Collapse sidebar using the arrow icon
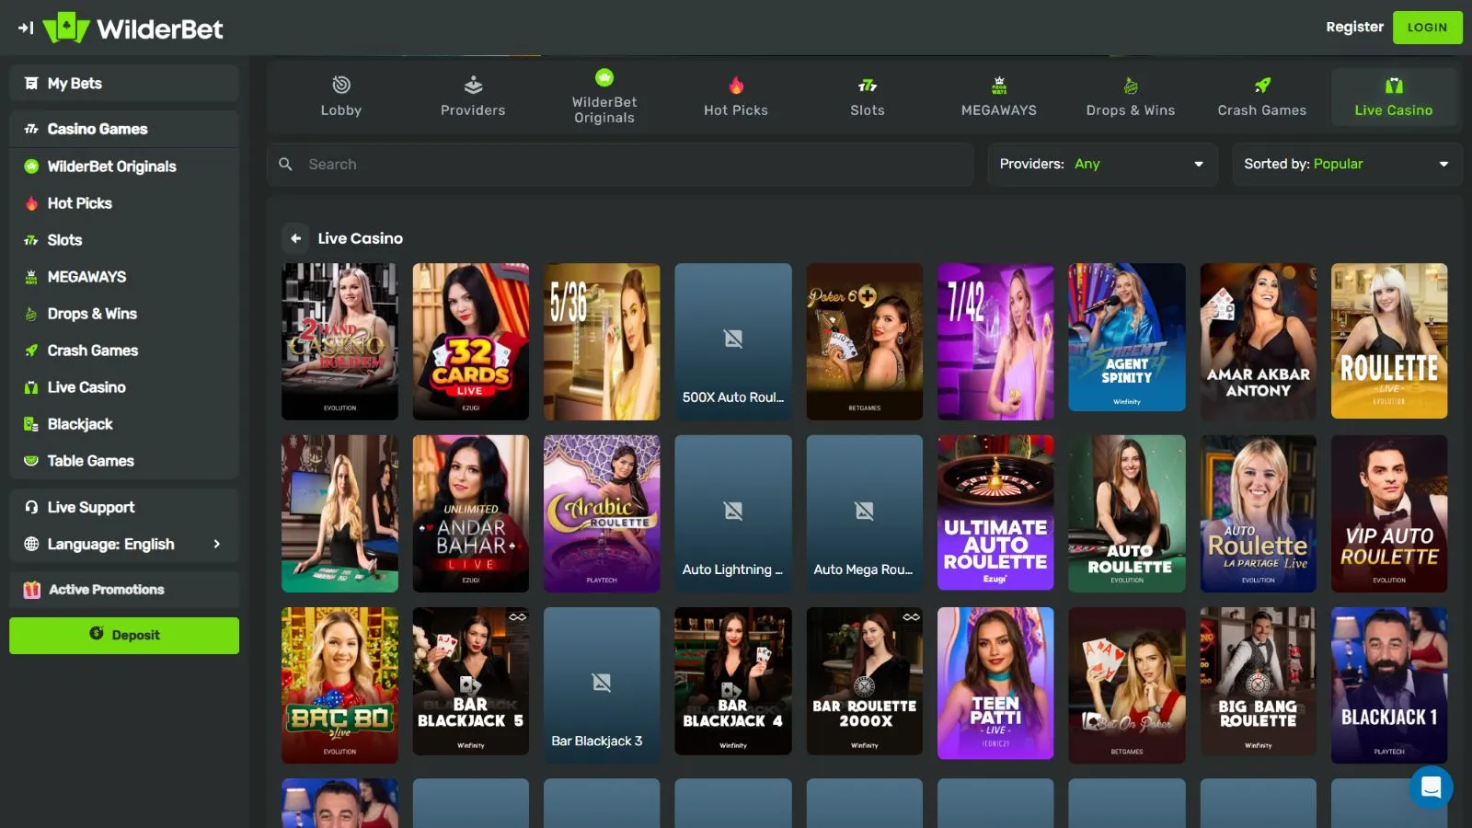 (x=26, y=28)
